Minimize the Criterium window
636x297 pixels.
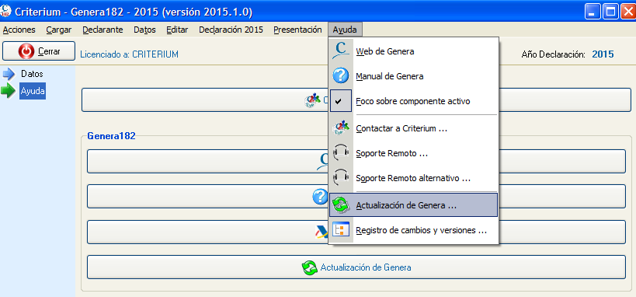593,12
